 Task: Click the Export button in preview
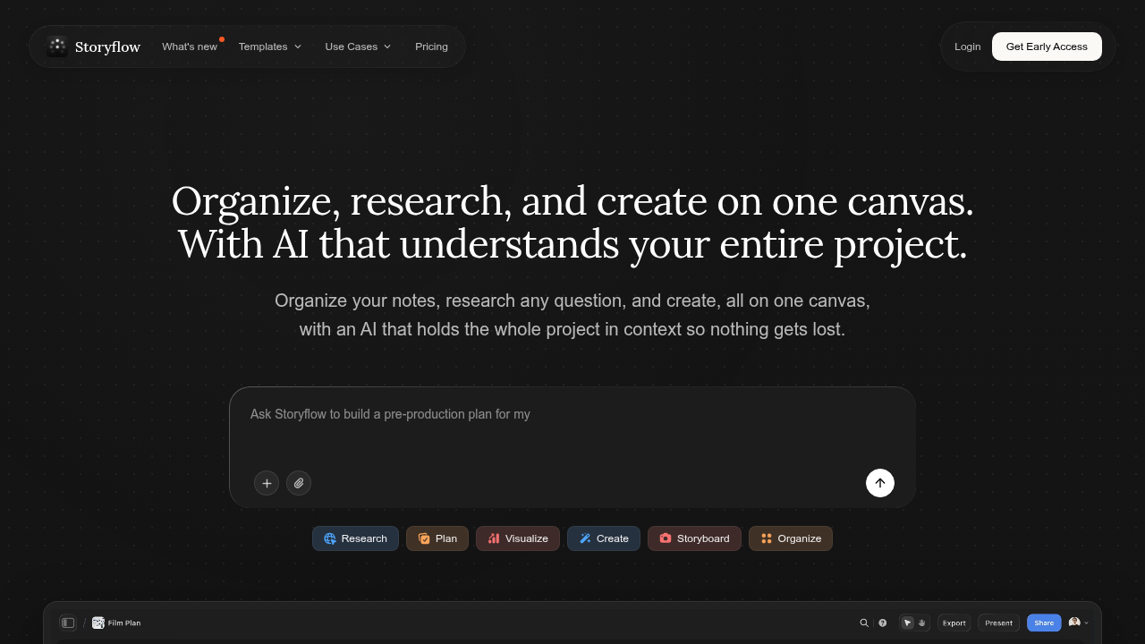pyautogui.click(x=954, y=623)
